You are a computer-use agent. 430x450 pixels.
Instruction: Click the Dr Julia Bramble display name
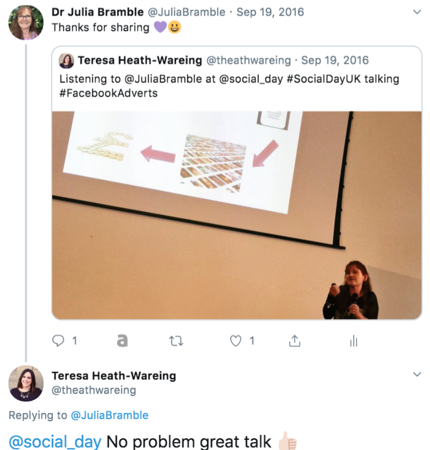[x=98, y=12]
